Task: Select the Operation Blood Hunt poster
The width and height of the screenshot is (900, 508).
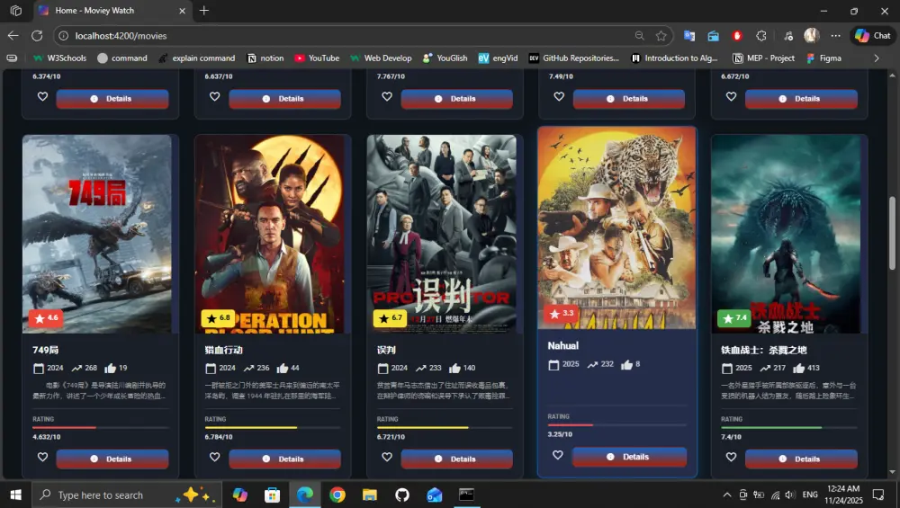Action: [270, 234]
